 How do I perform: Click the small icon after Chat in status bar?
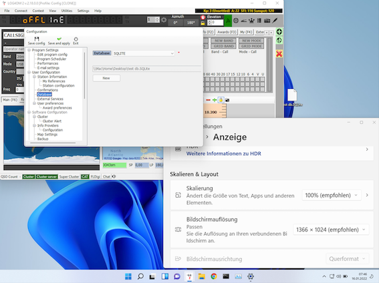(x=114, y=177)
